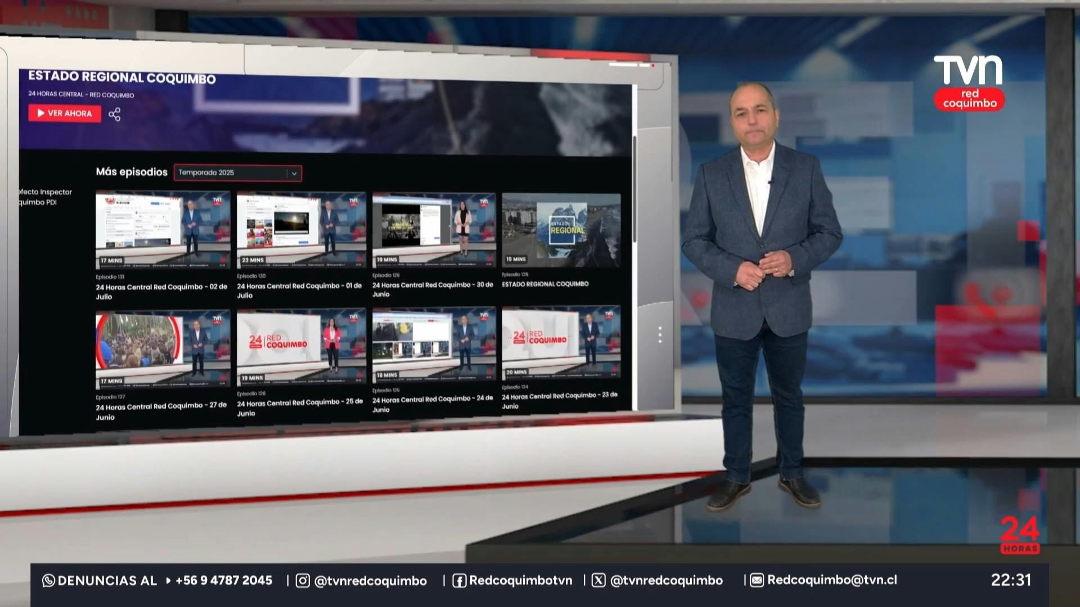Viewport: 1080px width, 607px height.
Task: Open the Temporada 2025 season dropdown
Action: pos(237,173)
